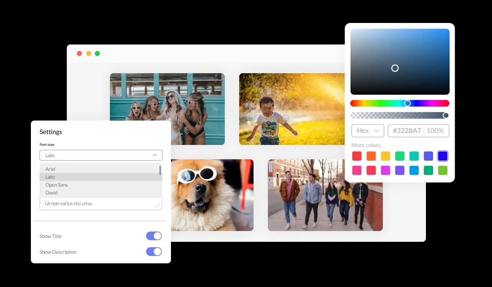Disable the Show Description switch
Viewport: 492px width, 287px height.
(x=154, y=252)
